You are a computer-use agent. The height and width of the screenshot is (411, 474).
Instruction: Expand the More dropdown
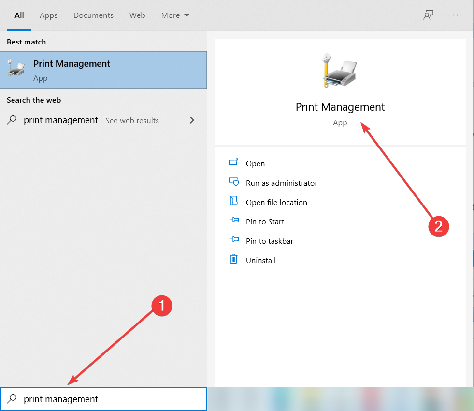tap(175, 15)
